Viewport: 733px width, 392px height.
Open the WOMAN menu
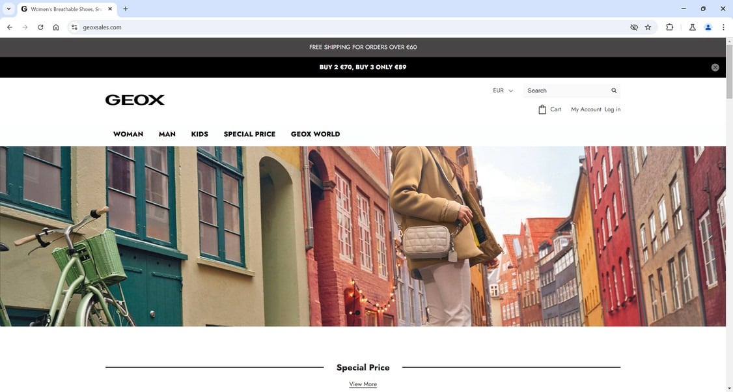click(x=128, y=134)
